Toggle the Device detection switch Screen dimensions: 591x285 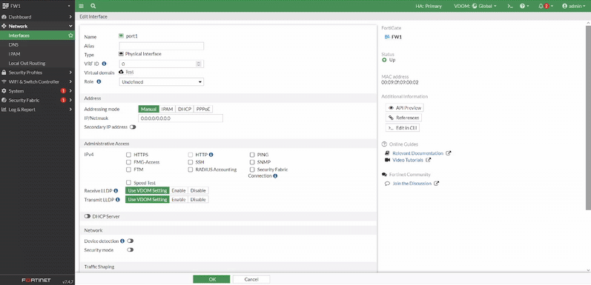pyautogui.click(x=131, y=241)
